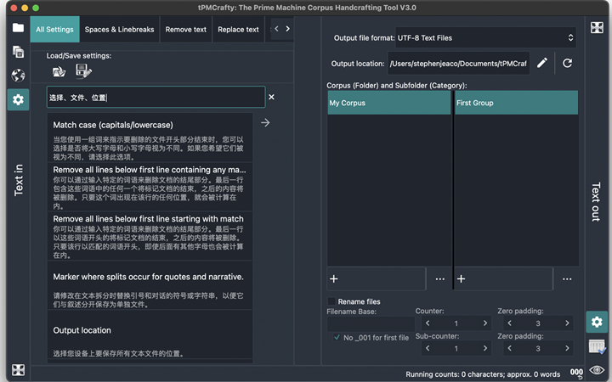Select the gear icon in right sidebar
This screenshot has height=382, width=612.
(597, 322)
